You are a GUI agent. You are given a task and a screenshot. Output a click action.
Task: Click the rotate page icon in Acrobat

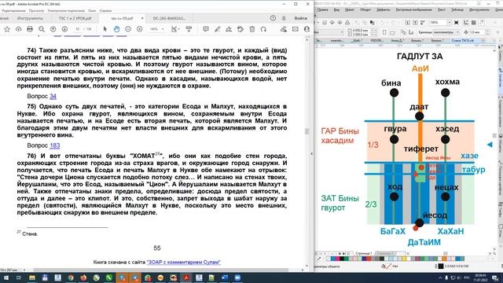263,29
